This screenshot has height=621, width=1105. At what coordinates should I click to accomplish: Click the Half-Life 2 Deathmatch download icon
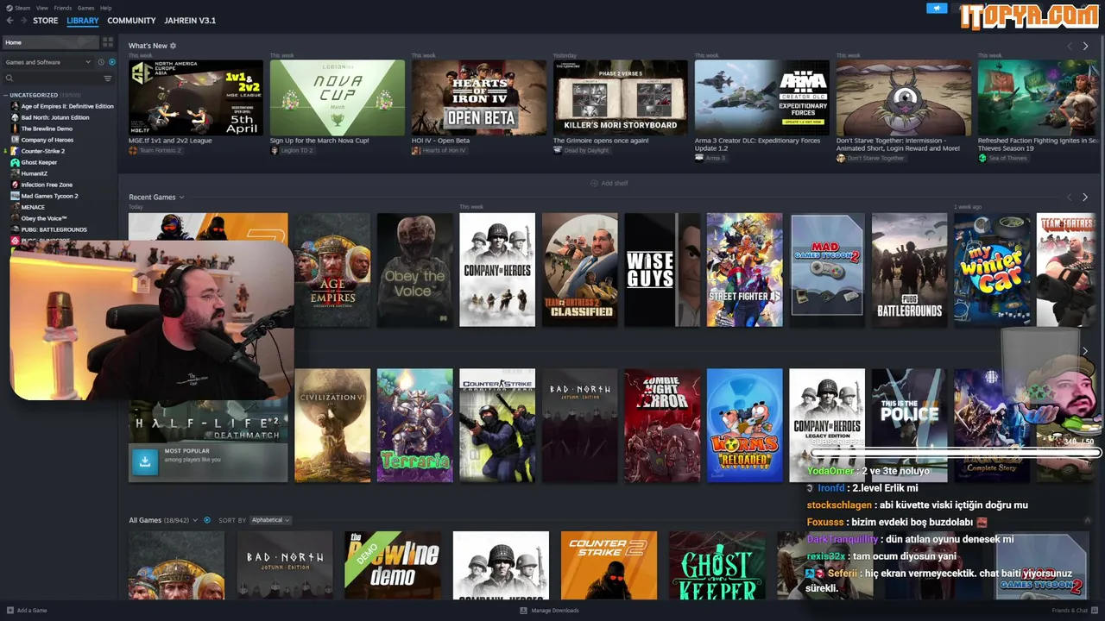tap(145, 462)
